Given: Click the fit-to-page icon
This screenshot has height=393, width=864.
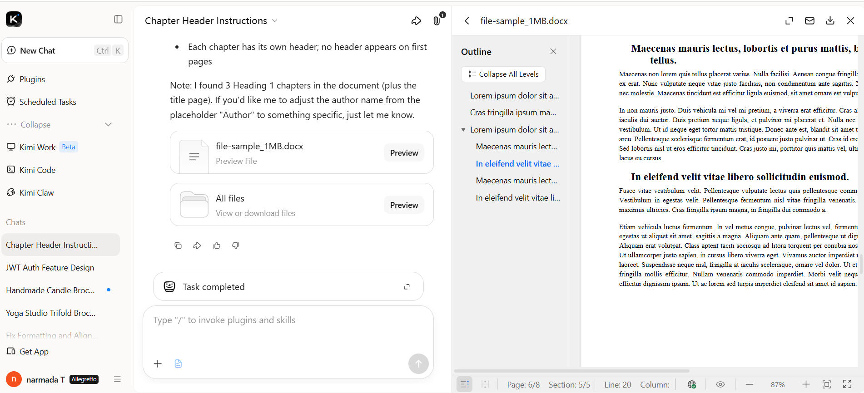Looking at the screenshot, I should (x=827, y=384).
